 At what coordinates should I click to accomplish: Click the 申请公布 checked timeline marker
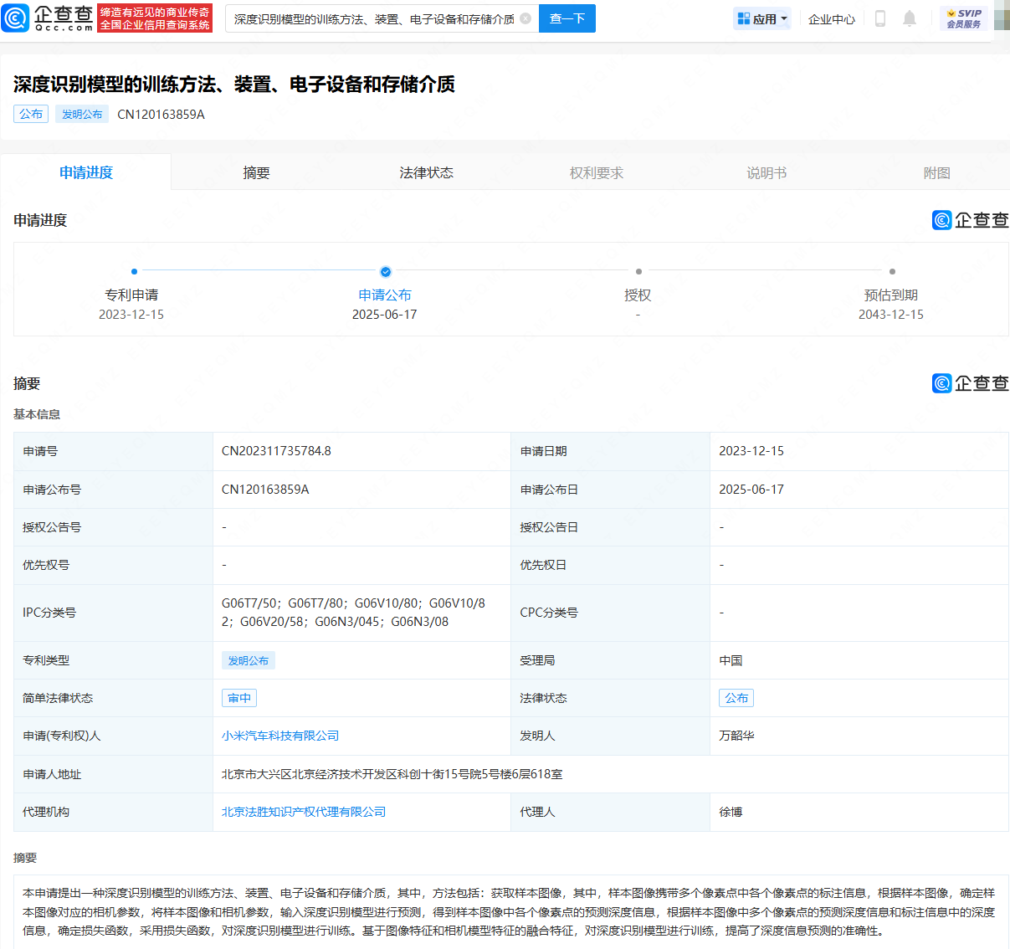(385, 271)
